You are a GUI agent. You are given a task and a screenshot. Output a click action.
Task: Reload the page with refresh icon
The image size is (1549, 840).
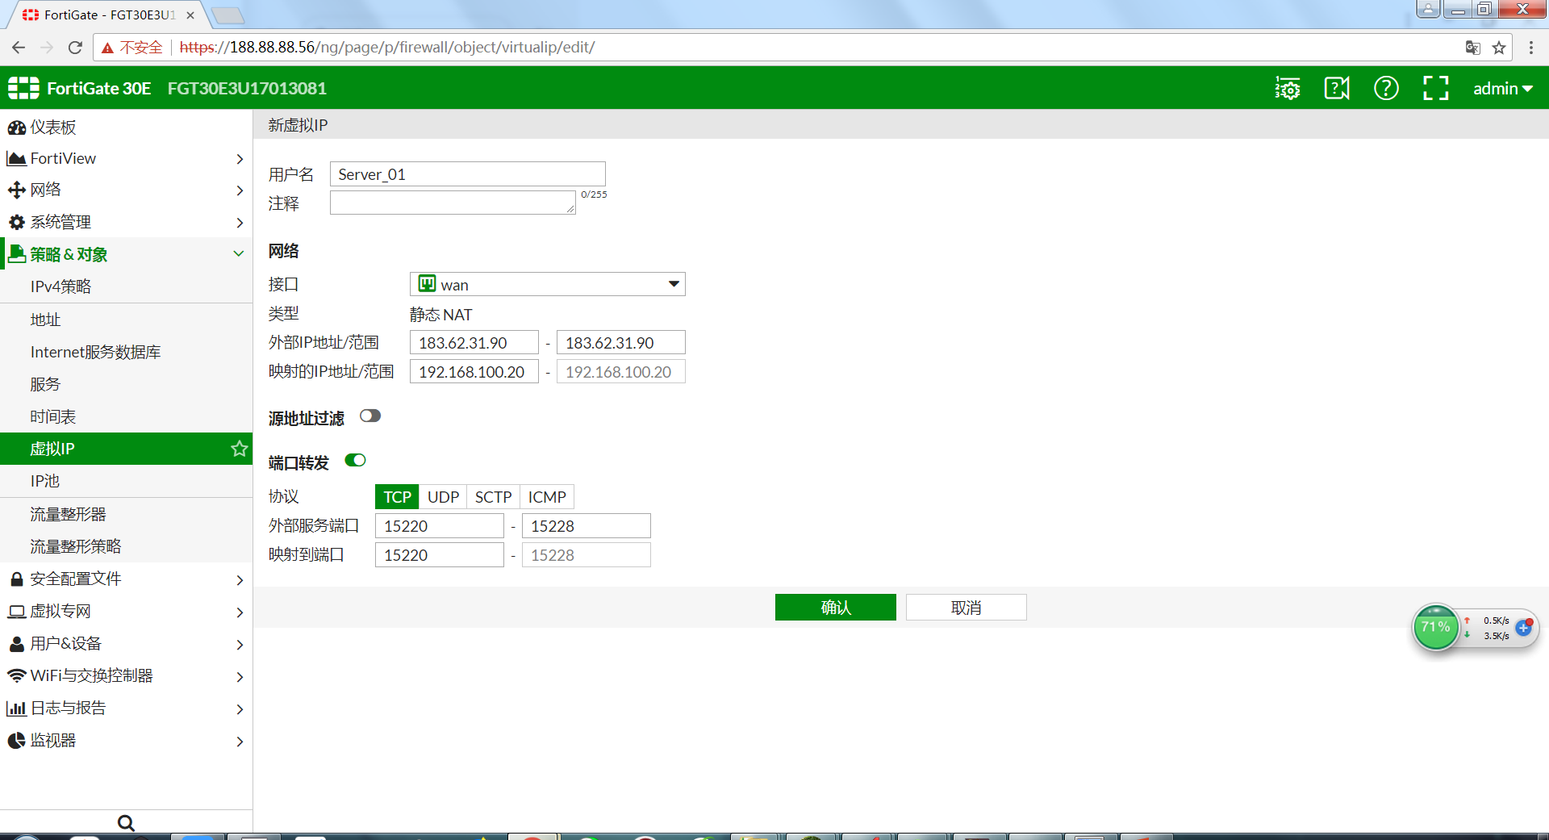point(75,48)
